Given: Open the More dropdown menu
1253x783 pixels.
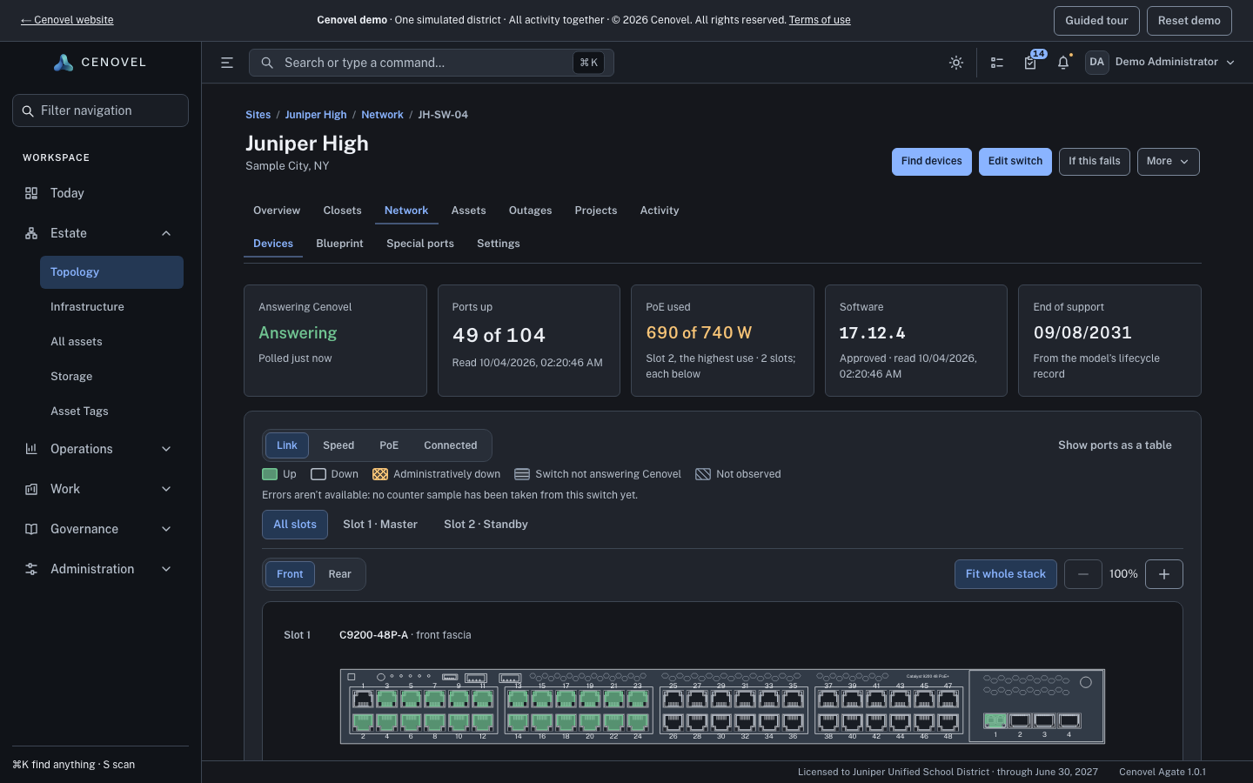Looking at the screenshot, I should 1169,162.
